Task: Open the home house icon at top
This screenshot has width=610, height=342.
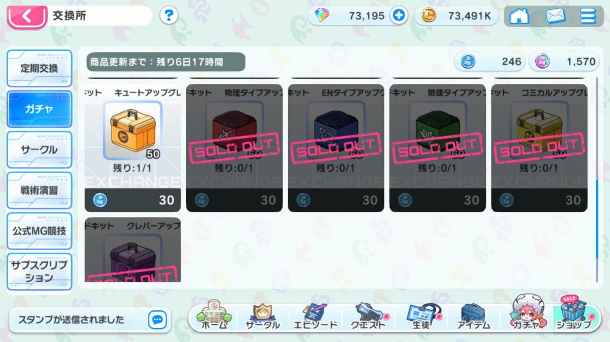Action: coord(519,16)
